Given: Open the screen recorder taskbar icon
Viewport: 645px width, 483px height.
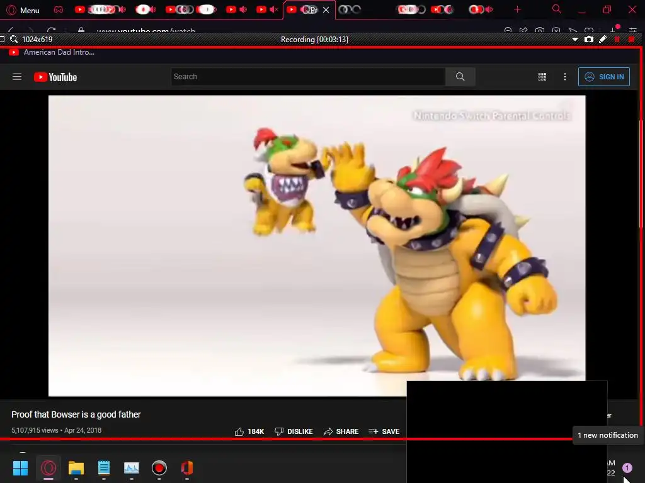Looking at the screenshot, I should coord(159,468).
